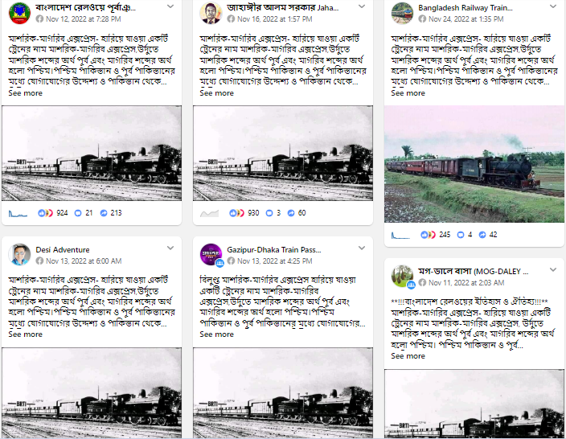This screenshot has width=566, height=439.
Task: Click the reactions icon beside 245 count
Action: point(428,235)
